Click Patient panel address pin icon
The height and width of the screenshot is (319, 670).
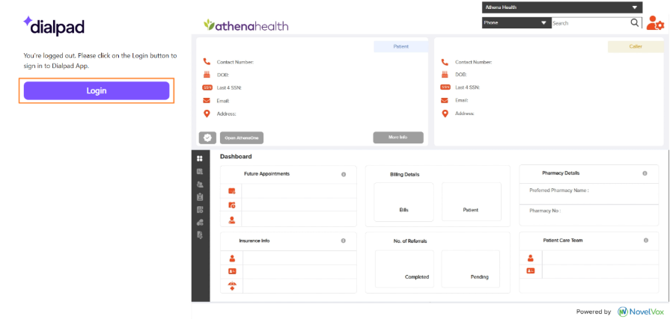pos(207,114)
